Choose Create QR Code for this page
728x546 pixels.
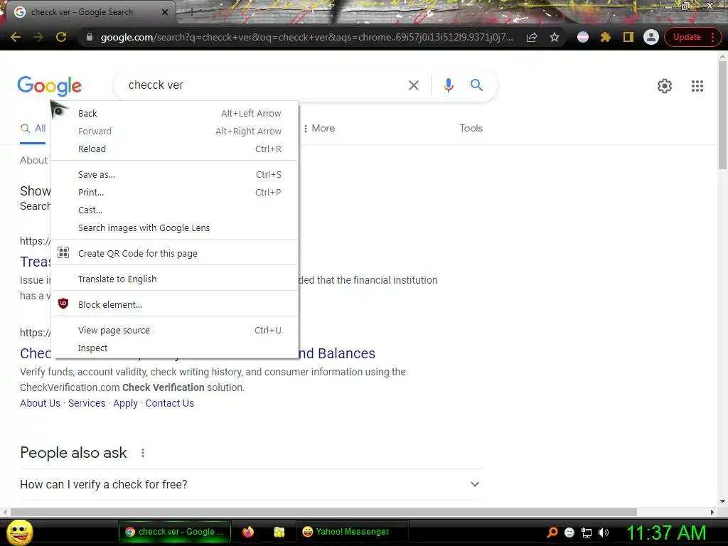point(174,254)
